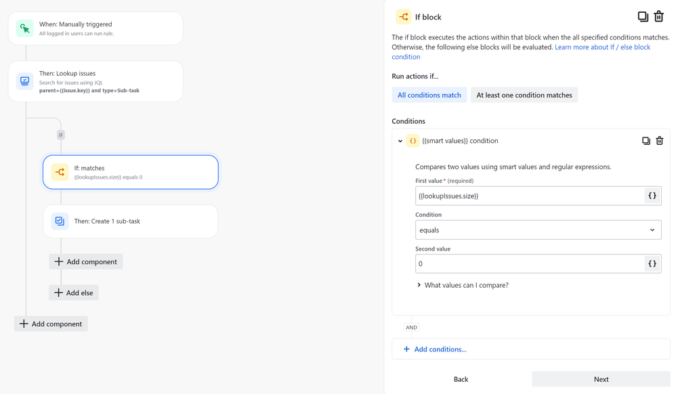676x394 pixels.
Task: Delete the If block with header trash icon
Action: tap(658, 17)
